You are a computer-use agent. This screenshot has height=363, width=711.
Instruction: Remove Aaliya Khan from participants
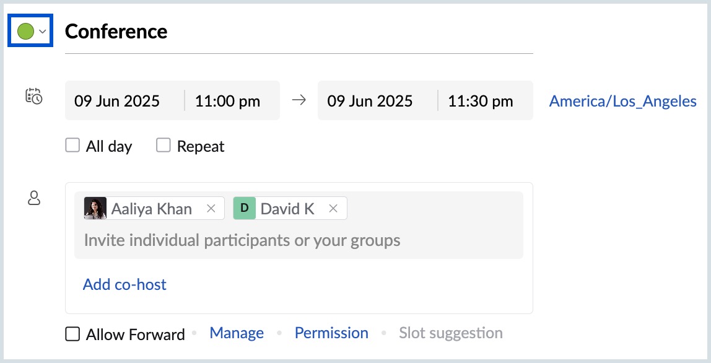point(211,208)
